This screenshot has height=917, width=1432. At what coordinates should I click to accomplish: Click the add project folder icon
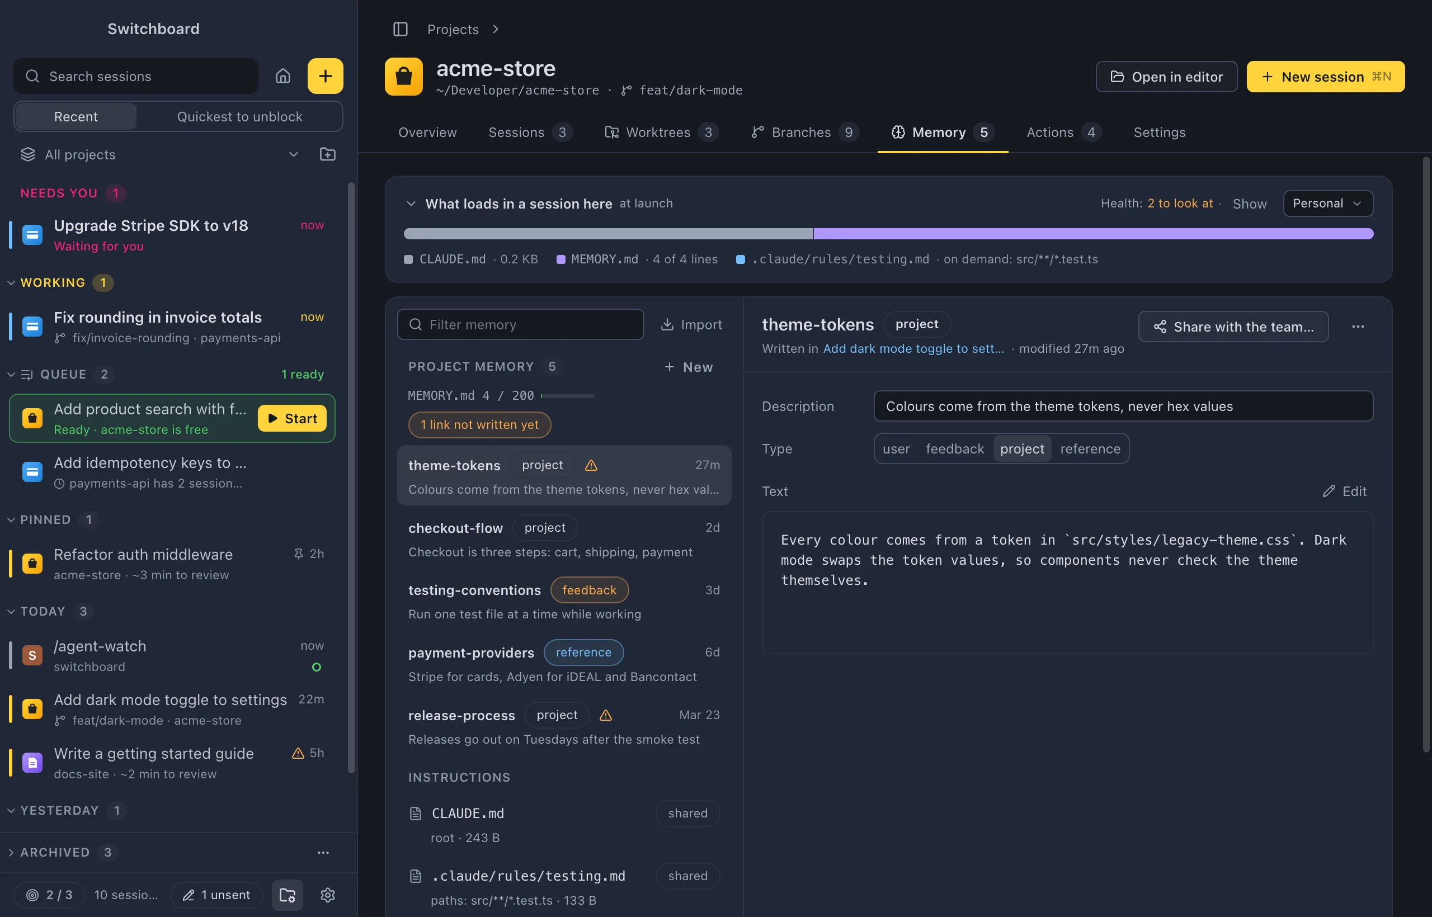(x=328, y=154)
